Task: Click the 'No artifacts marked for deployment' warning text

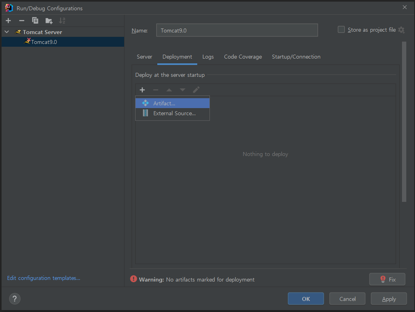Action: click(x=210, y=280)
